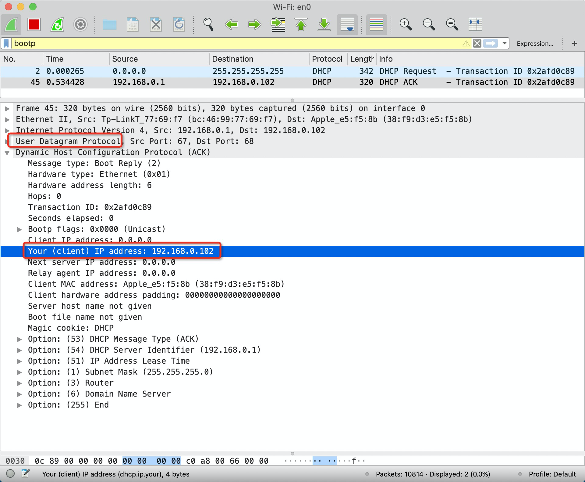Click the shark fin start capture icon
The image size is (585, 482).
11,24
